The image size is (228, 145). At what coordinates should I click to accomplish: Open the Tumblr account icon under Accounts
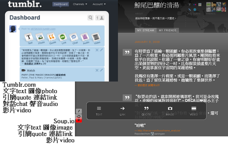(x=190, y=5)
